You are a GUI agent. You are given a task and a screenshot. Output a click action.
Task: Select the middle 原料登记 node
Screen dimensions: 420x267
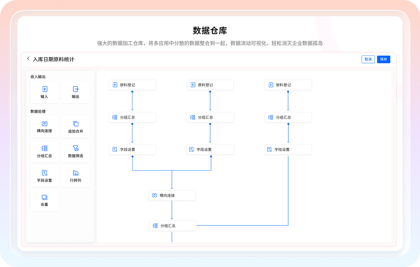(x=210, y=85)
